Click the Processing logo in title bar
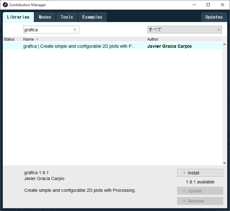Screen dimensions: 230x211 point(5,5)
